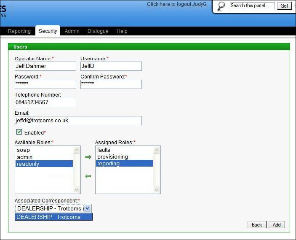296x240 pixels.
Task: Expand the Associated Correspondent dropdown arrow
Action: pyautogui.click(x=87, y=208)
